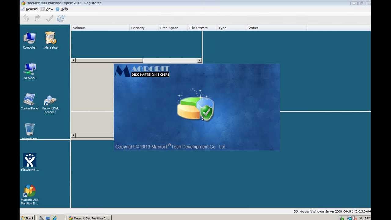Open the Help menu

pyautogui.click(x=62, y=9)
